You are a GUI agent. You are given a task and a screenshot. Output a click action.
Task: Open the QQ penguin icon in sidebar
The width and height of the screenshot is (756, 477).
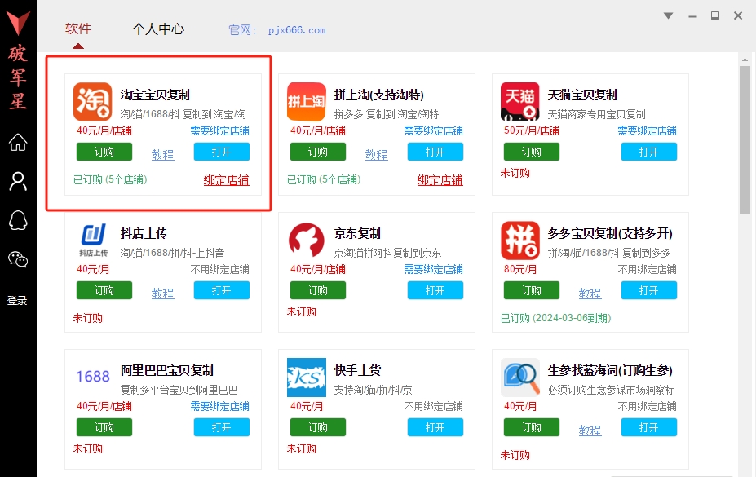coord(18,220)
